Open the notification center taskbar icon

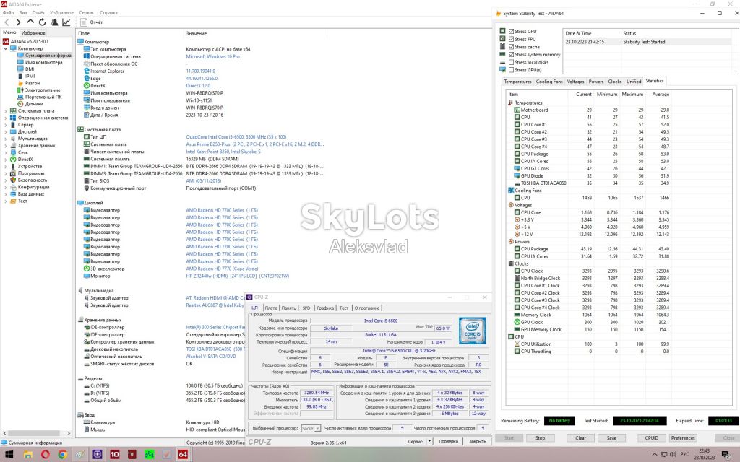726,455
